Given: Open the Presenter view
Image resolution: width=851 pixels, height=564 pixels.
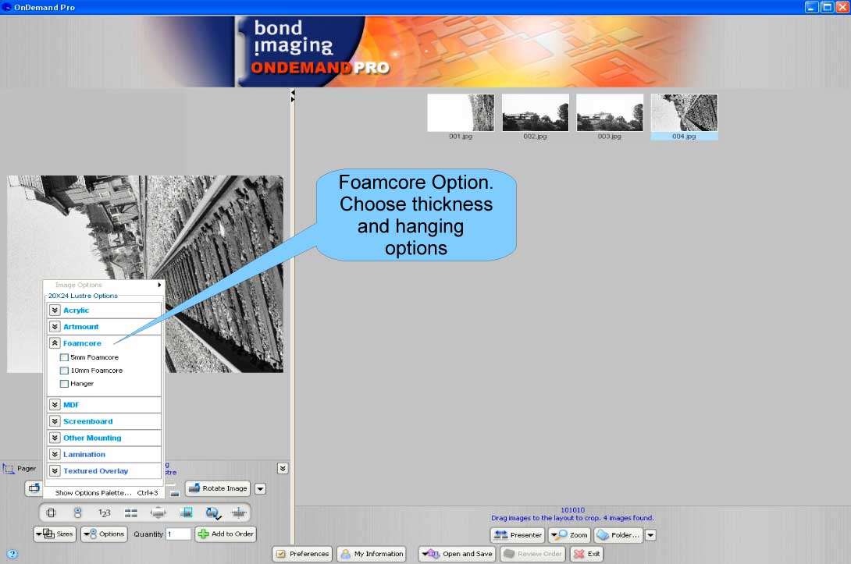Looking at the screenshot, I should tap(517, 534).
